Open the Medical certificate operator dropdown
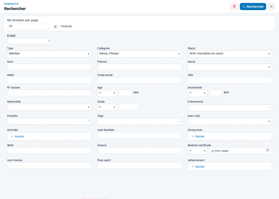 197,151
